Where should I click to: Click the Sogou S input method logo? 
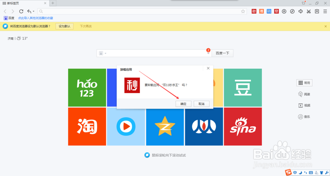[x=288, y=172]
